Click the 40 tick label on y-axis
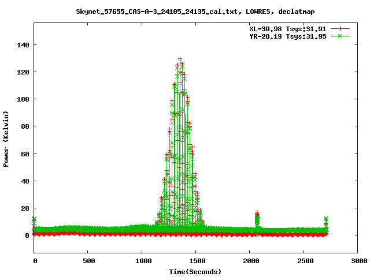 point(25,181)
